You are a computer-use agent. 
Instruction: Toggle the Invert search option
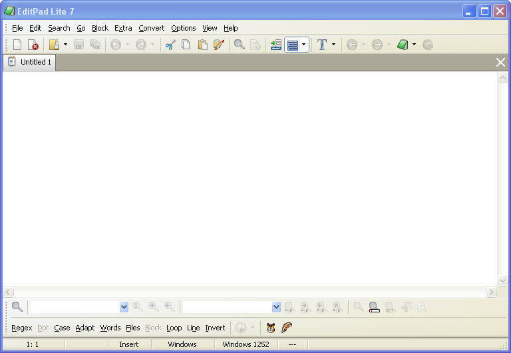215,328
